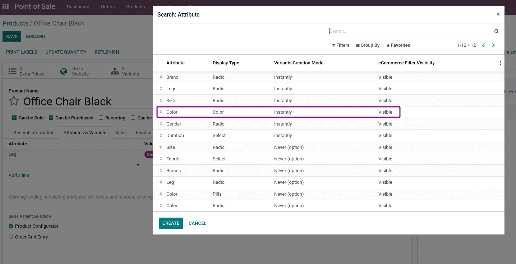The width and height of the screenshot is (516, 264).
Task: Switch to Sales tab
Action: 121,133
